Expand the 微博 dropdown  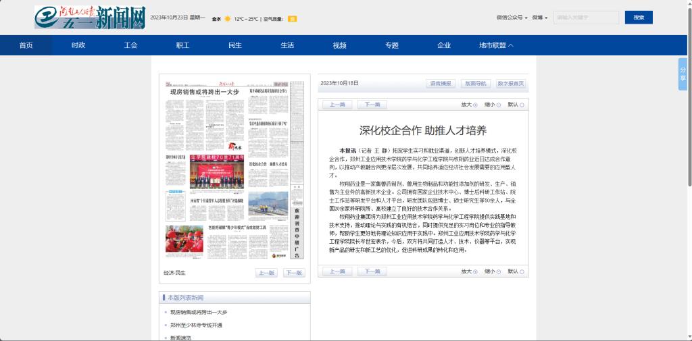[x=539, y=18]
